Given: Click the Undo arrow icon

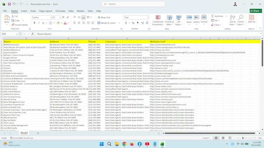Looking at the screenshot, I should pyautogui.click(x=14, y=4).
